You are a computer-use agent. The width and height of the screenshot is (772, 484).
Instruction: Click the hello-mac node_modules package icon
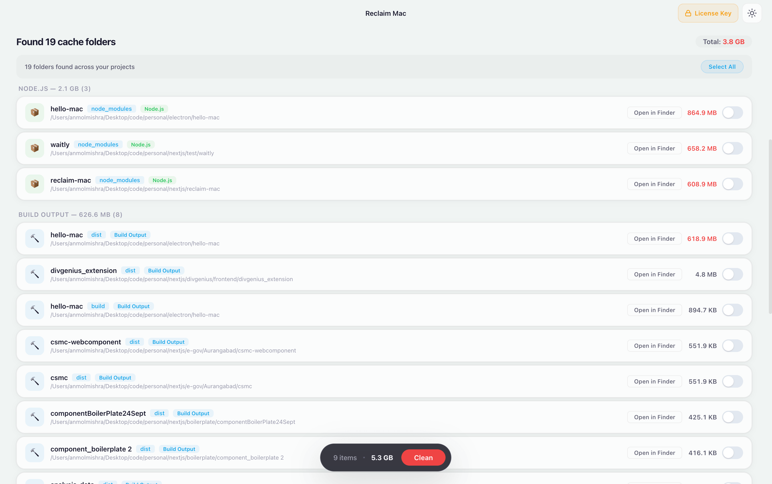pyautogui.click(x=35, y=112)
